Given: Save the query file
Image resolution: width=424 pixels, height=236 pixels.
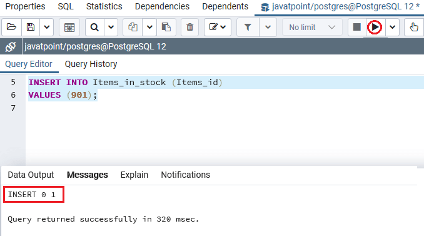Looking at the screenshot, I should (x=31, y=27).
